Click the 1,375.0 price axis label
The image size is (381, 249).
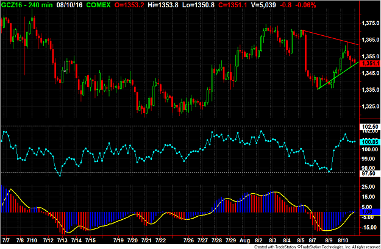point(371,24)
